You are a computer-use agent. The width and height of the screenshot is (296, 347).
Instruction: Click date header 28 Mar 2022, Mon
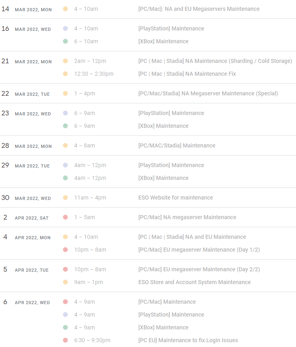point(26,146)
